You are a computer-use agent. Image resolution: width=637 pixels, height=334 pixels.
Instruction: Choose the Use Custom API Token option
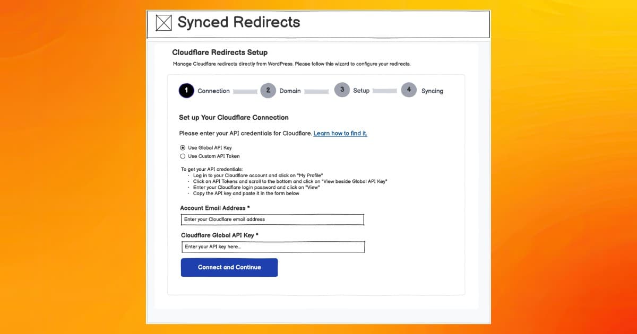[x=183, y=156]
